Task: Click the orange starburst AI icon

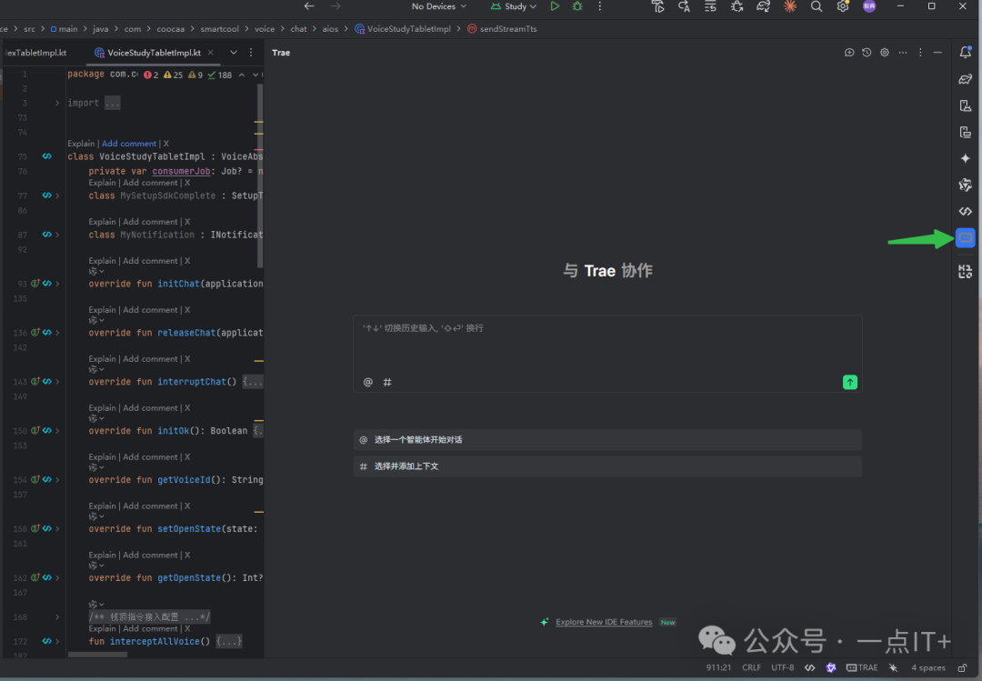Action: pos(790,6)
